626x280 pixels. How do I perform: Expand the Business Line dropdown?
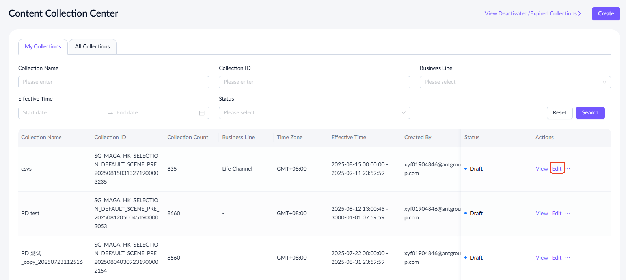click(x=515, y=82)
